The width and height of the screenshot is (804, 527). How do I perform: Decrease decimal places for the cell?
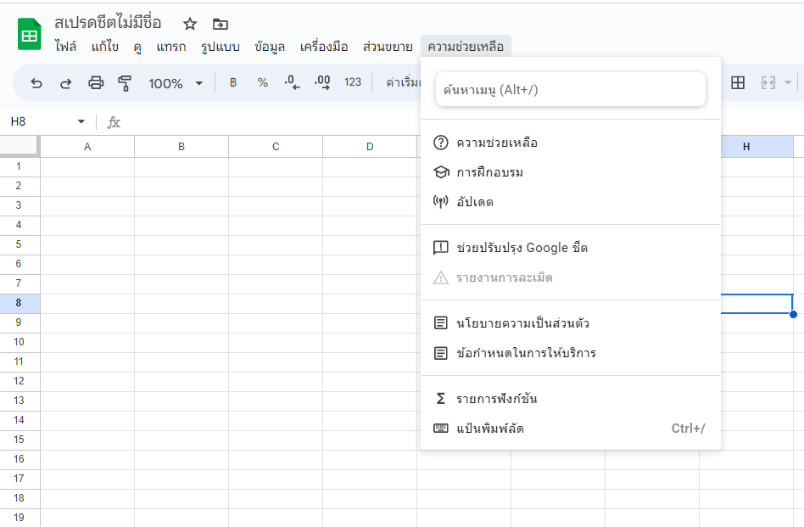coord(294,82)
